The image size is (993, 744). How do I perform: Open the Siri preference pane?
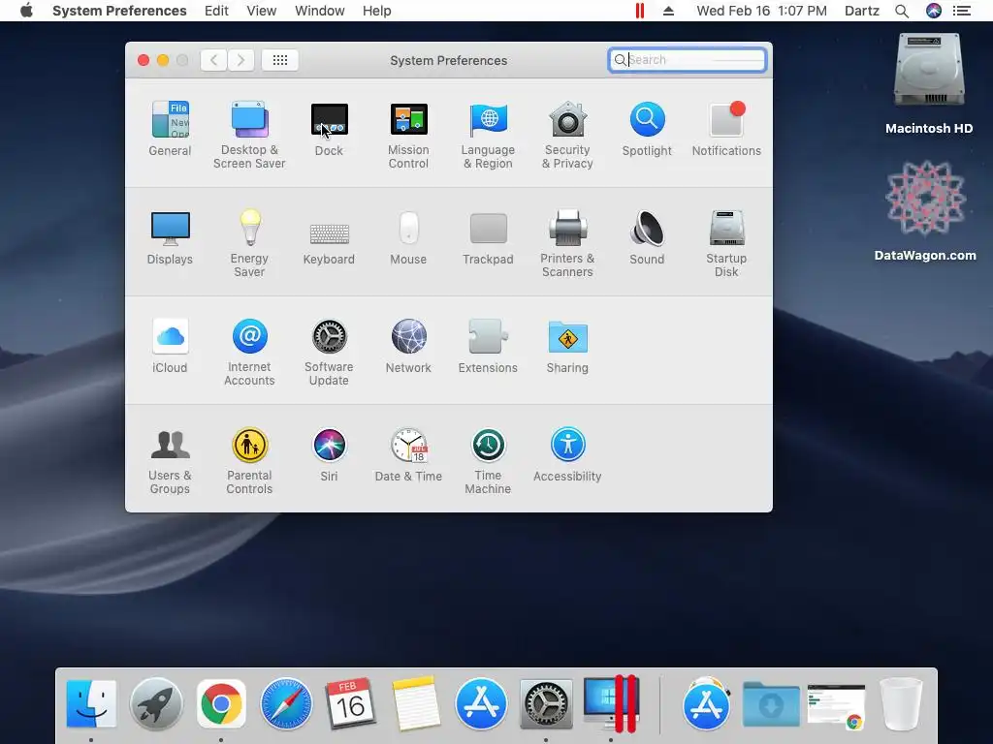point(329,455)
